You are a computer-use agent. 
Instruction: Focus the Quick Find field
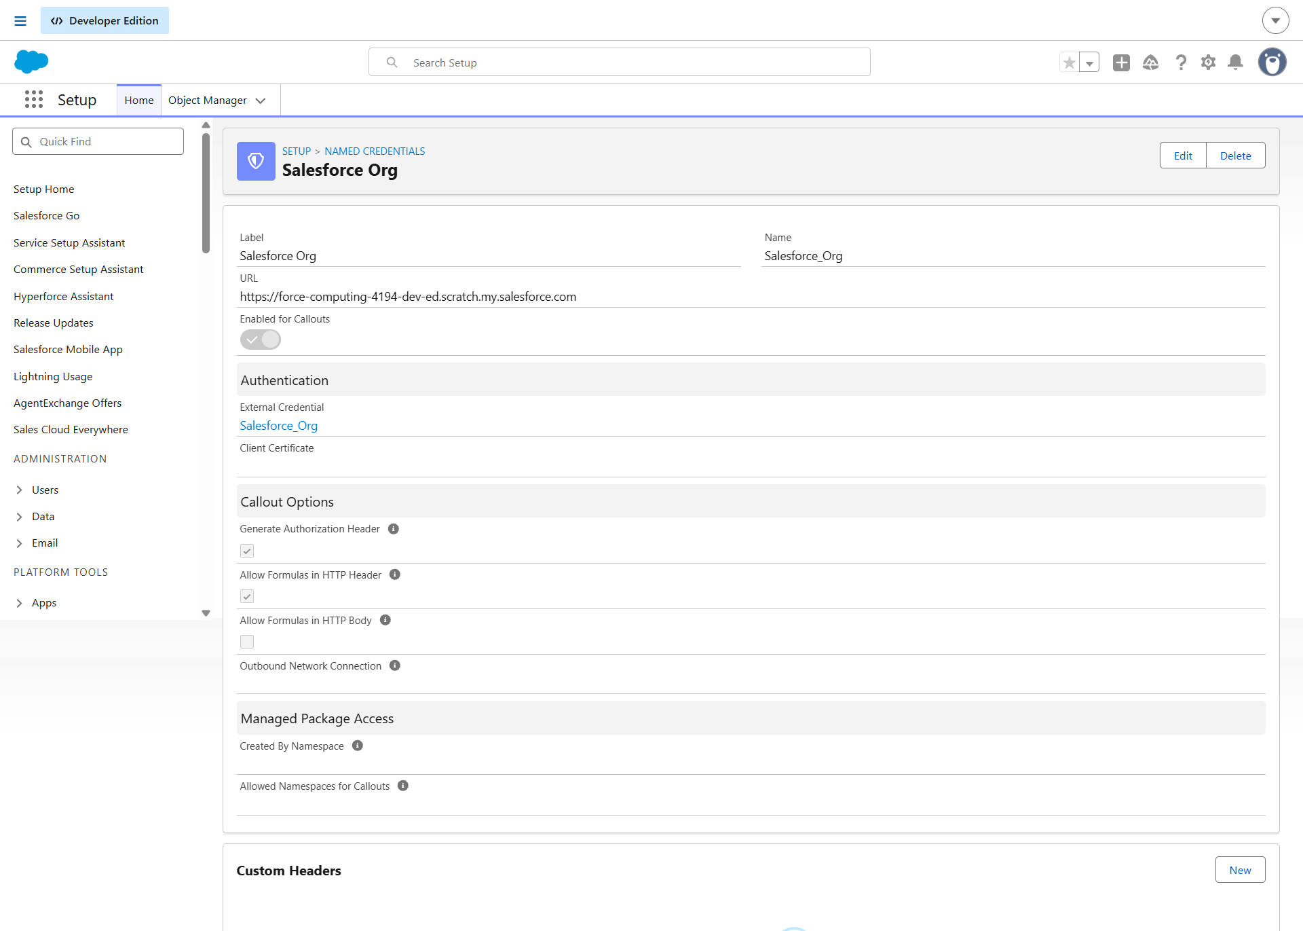98,141
